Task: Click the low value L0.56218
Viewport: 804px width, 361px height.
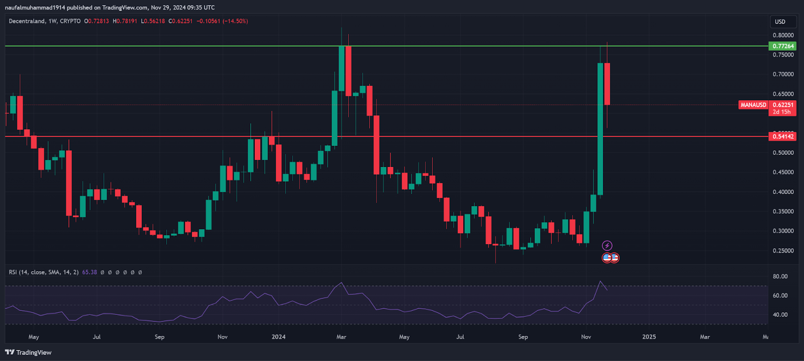Action: (x=153, y=21)
